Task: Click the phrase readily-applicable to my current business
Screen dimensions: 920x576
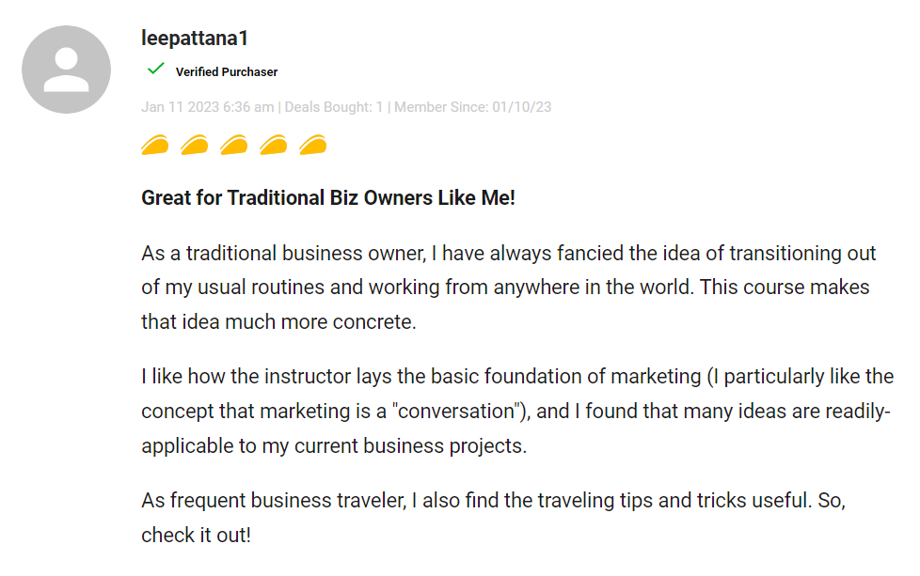Action: coord(516,428)
